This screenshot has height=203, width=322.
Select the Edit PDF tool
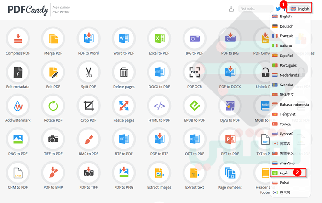53,73
